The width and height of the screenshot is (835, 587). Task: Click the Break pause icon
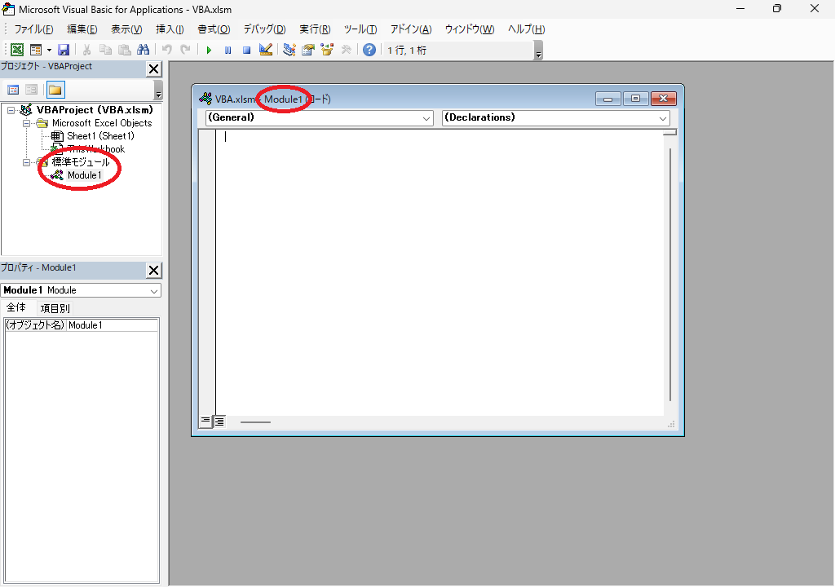pos(228,50)
